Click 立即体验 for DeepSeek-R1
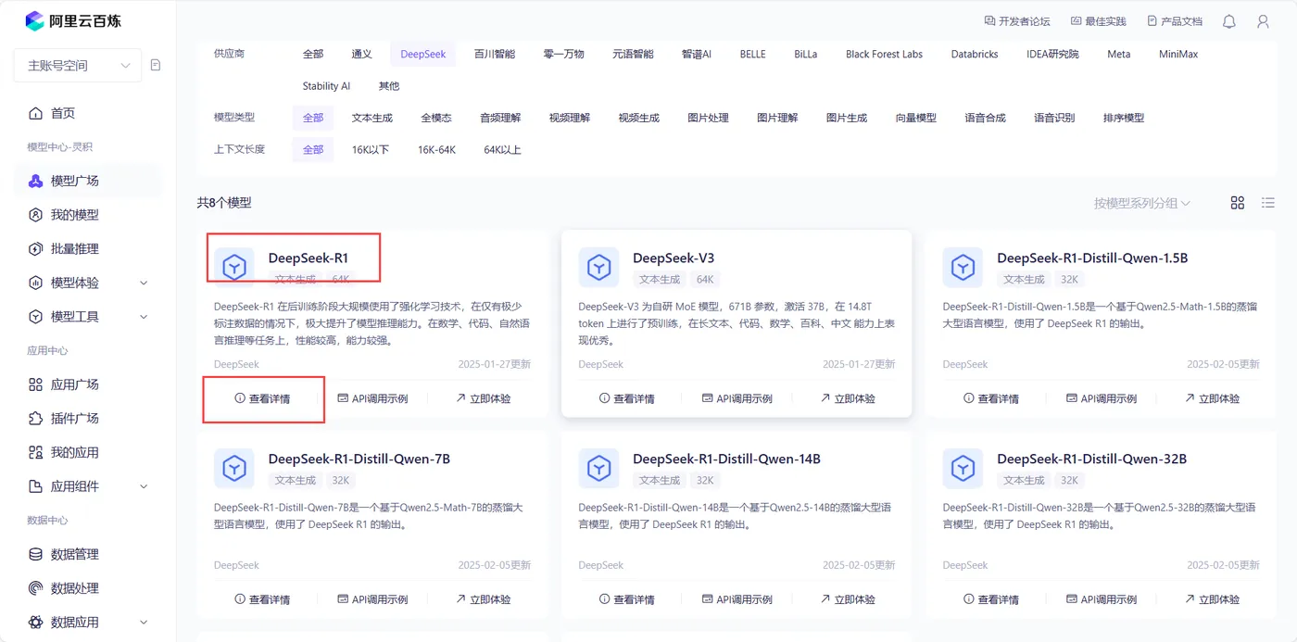Screen dimensions: 1297x642 pos(483,399)
